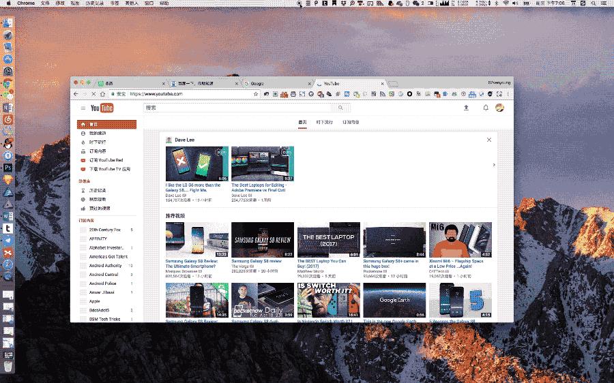614x383 pixels.
Task: Open a new Chrome tab
Action: [x=393, y=84]
